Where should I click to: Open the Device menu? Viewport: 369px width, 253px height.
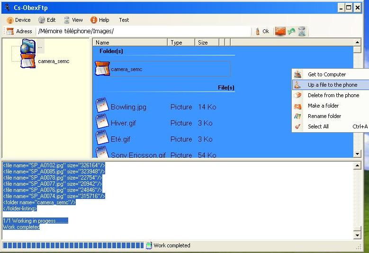[18, 20]
